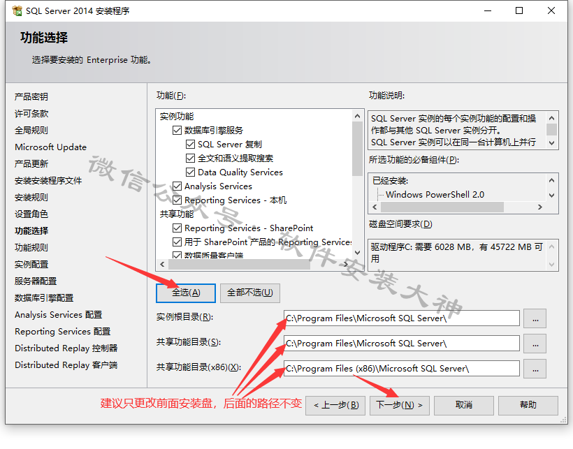Go back with 上一步(B) button
Screen dimensions: 573x449
335,406
